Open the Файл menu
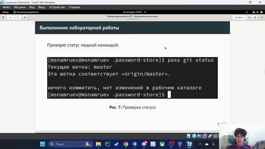Screen dimensions: 265x149 tap(7, 7)
